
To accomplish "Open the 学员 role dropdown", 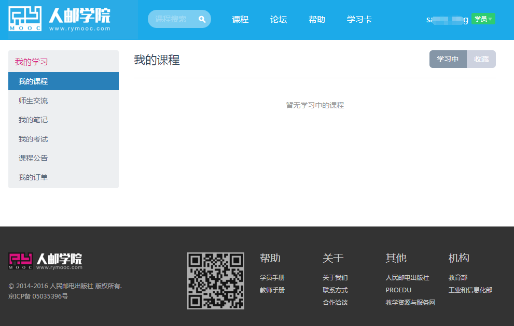I will [483, 18].
